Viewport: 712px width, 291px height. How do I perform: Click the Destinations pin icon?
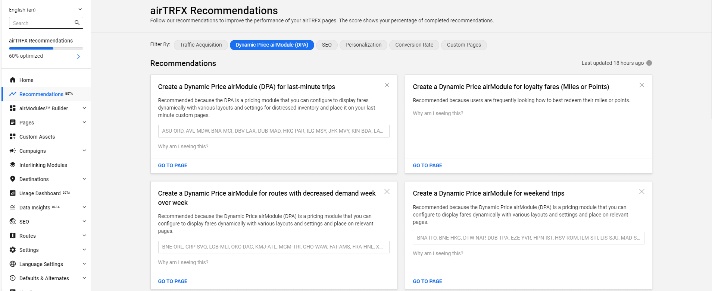tap(13, 179)
